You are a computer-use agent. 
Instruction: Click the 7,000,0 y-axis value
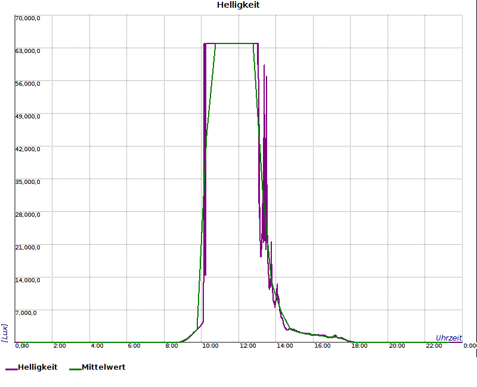point(26,313)
